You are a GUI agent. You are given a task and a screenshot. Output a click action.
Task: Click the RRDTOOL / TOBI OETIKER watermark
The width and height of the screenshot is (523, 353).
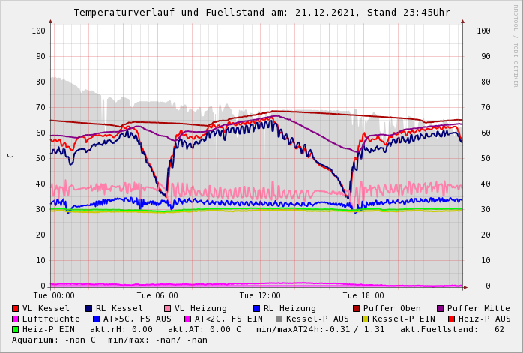[x=516, y=45]
